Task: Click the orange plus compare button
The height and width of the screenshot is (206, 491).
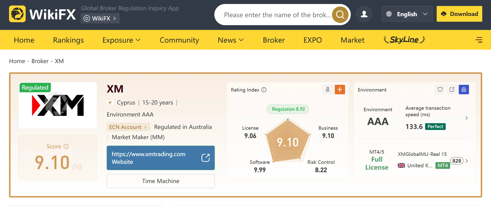Action: [340, 90]
